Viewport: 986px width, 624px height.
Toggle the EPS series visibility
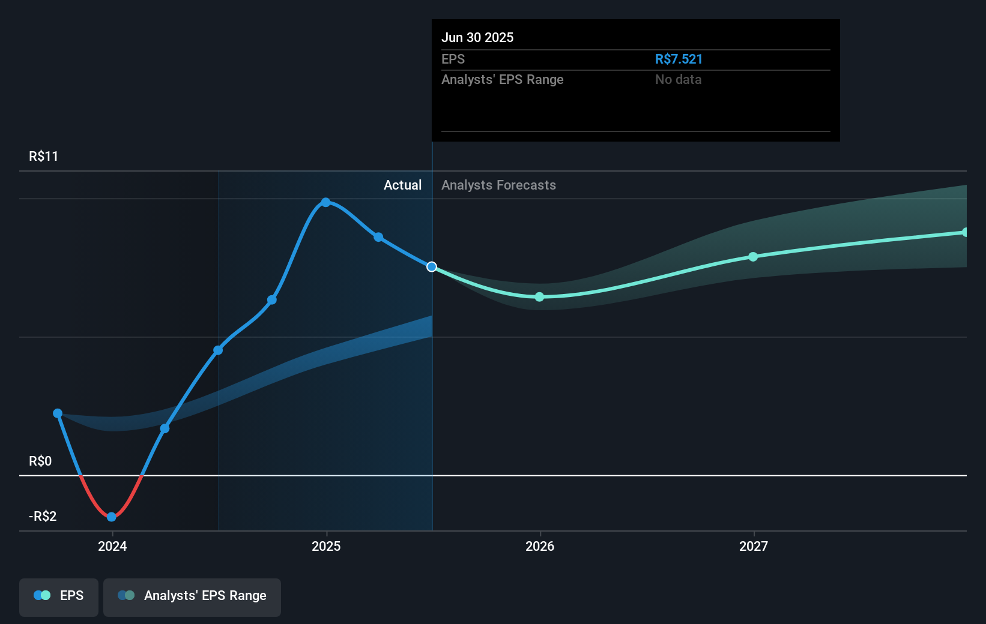coord(58,597)
